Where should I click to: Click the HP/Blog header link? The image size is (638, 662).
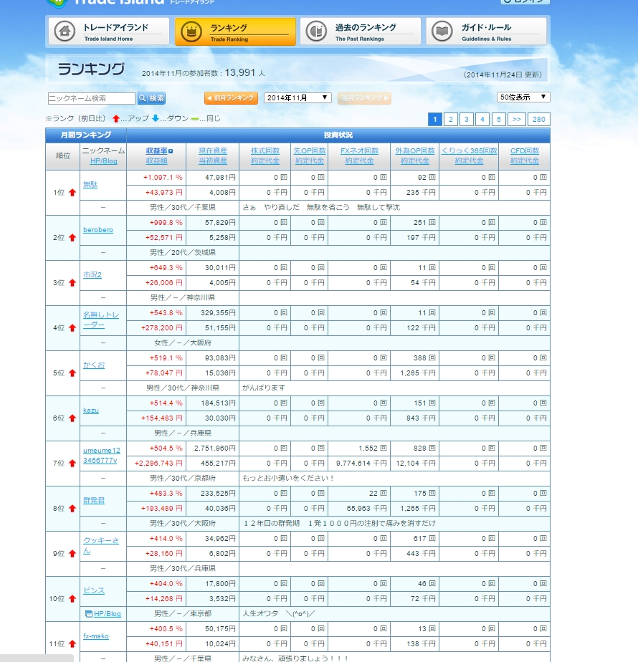[103, 161]
